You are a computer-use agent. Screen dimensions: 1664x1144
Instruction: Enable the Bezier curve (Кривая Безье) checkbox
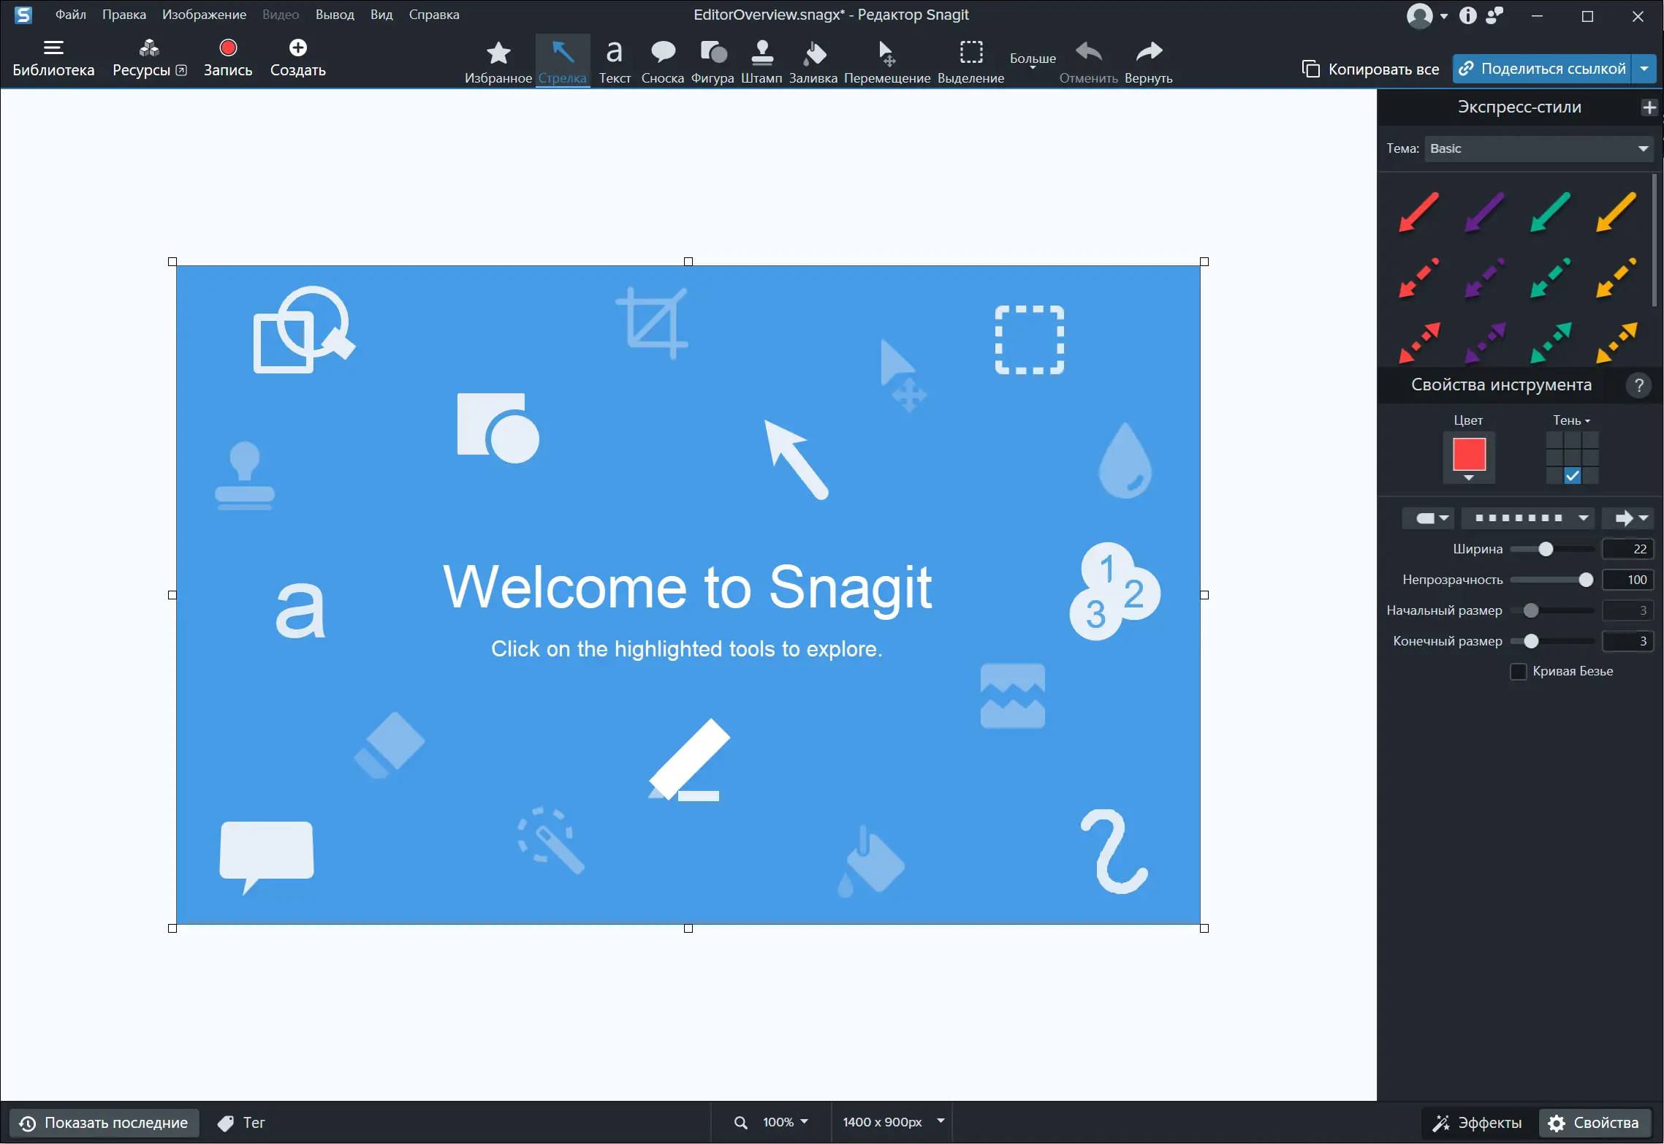tap(1519, 671)
